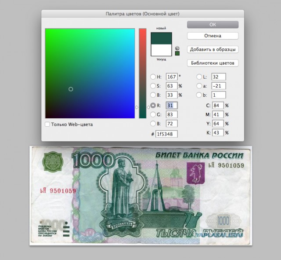The image size is (281, 260).
Task: Click the Y field showing 64
Action: pyautogui.click(x=218, y=124)
